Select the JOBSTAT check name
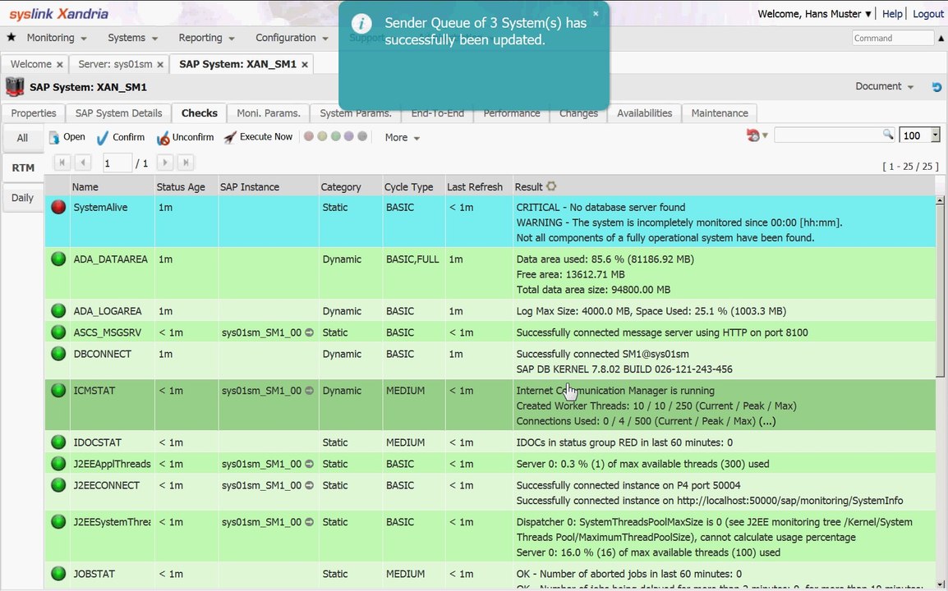The width and height of the screenshot is (948, 591). (x=94, y=574)
